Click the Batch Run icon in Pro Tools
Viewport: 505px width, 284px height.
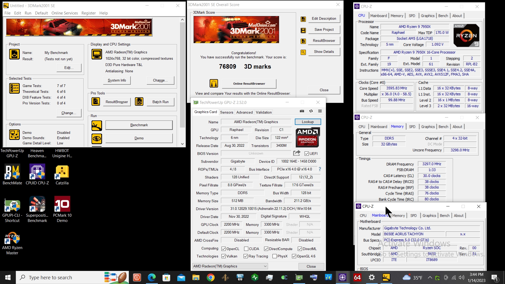pyautogui.click(x=139, y=102)
